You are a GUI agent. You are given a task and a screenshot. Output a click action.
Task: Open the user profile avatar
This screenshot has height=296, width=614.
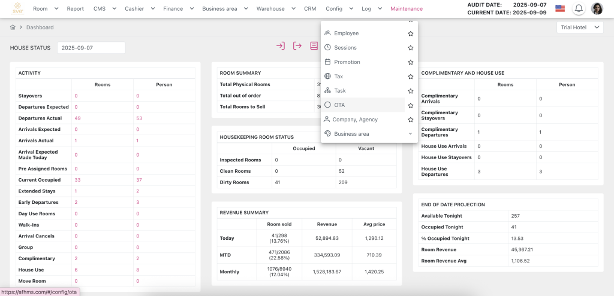click(597, 8)
